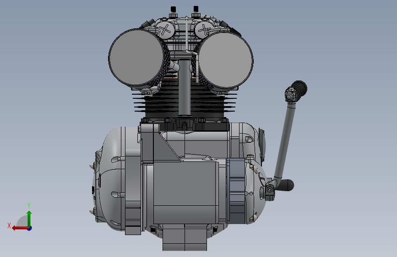Screen dimensions: 397x257
Task: Select the left cross-slotted valve cap
Action: (165, 30)
